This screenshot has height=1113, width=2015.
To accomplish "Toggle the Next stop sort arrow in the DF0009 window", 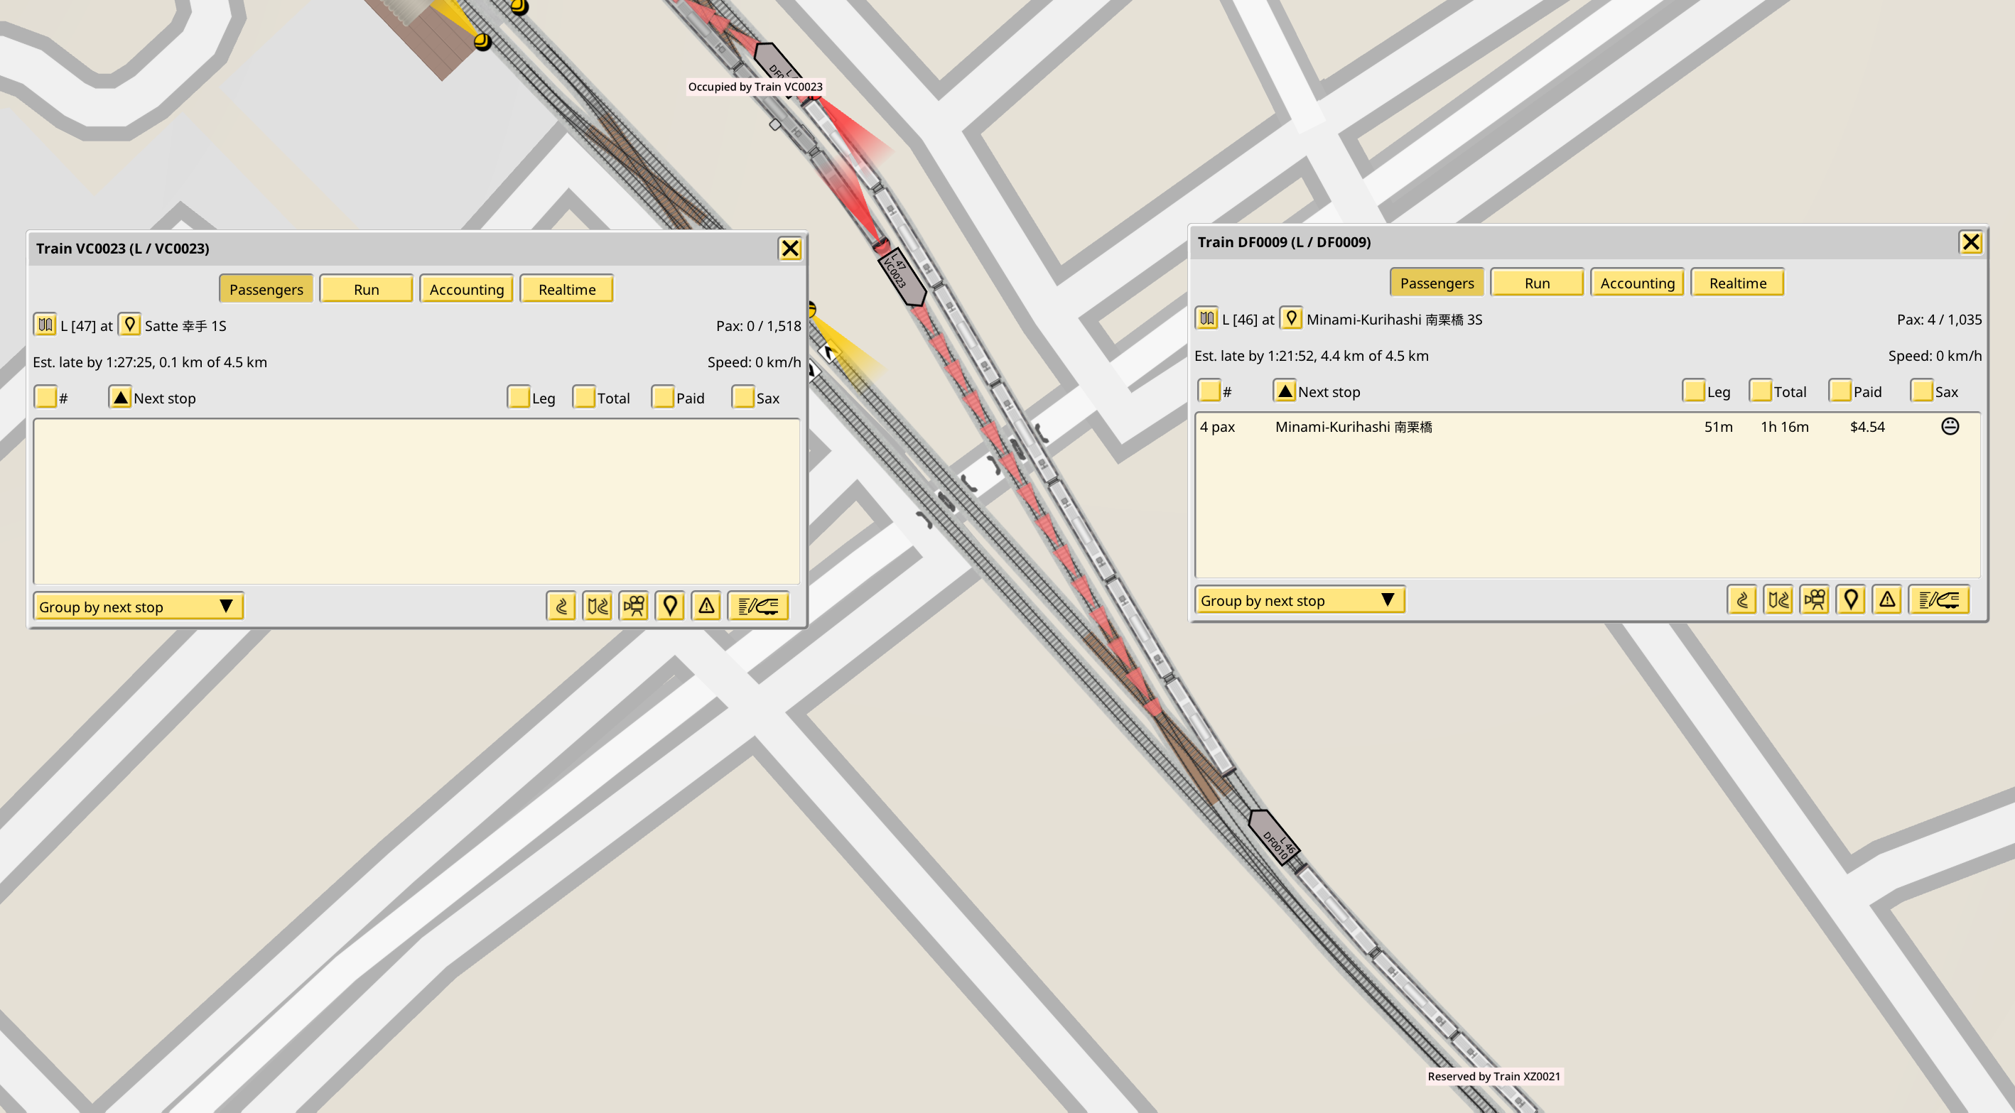I will [1285, 391].
